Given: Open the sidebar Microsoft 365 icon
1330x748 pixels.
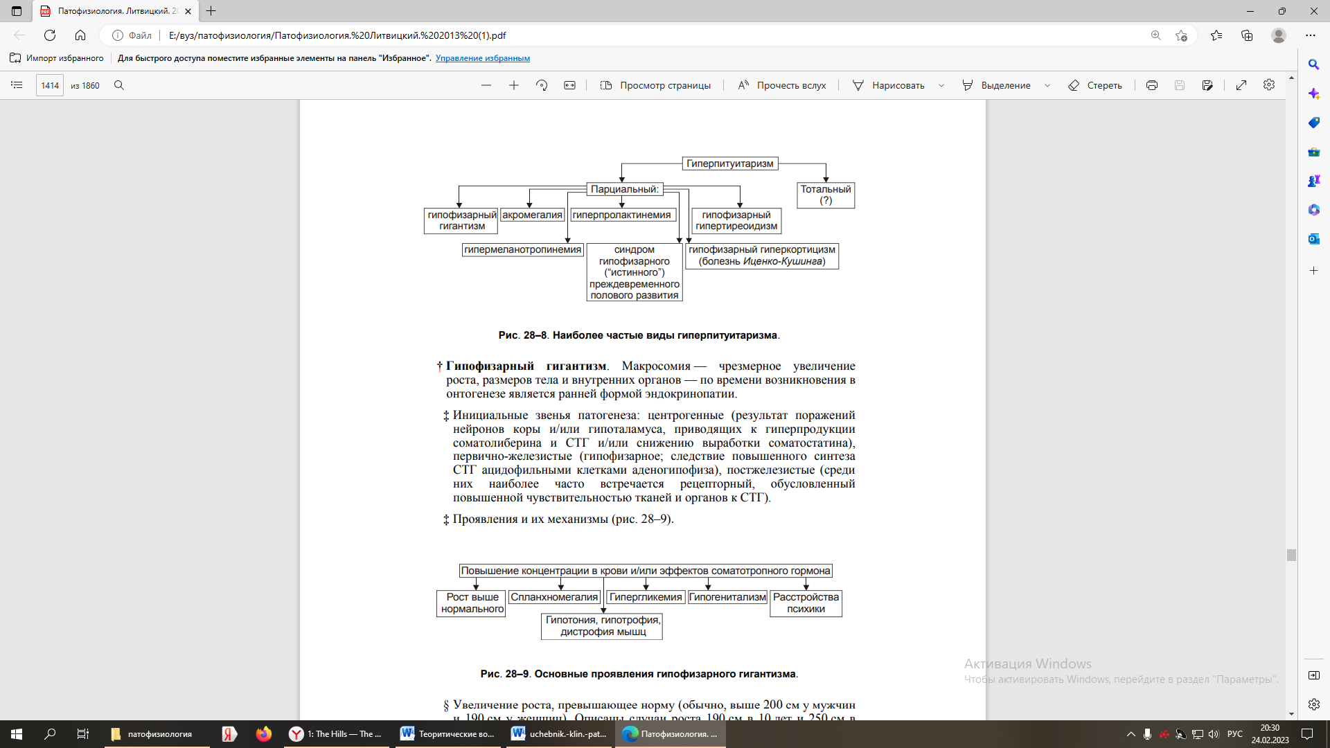Looking at the screenshot, I should (x=1313, y=210).
